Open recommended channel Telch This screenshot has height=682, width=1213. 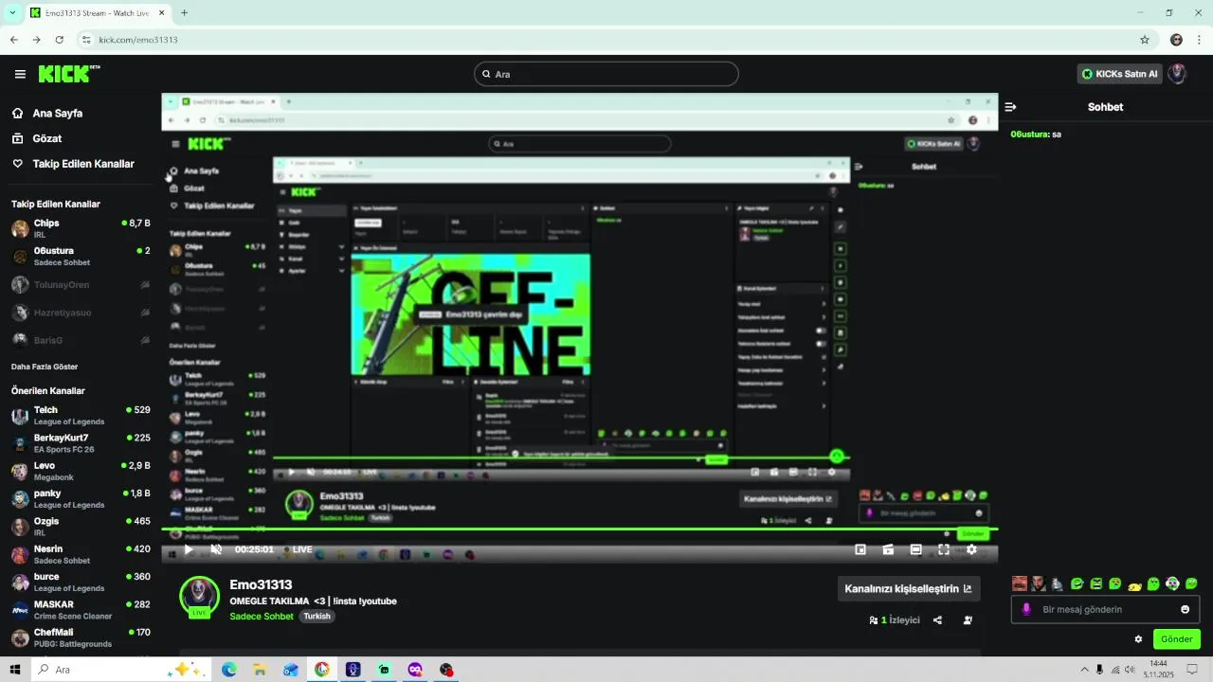(x=81, y=416)
